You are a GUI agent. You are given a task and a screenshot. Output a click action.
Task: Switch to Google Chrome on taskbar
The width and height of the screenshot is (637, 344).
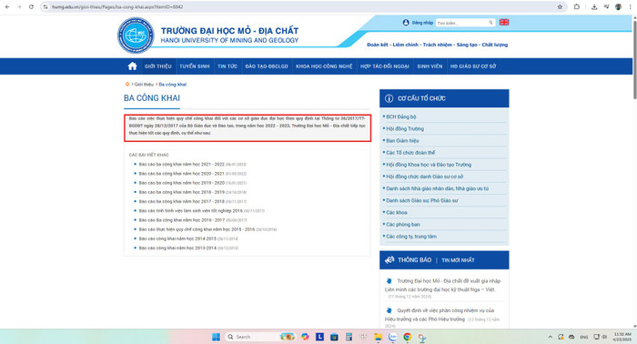(408, 337)
